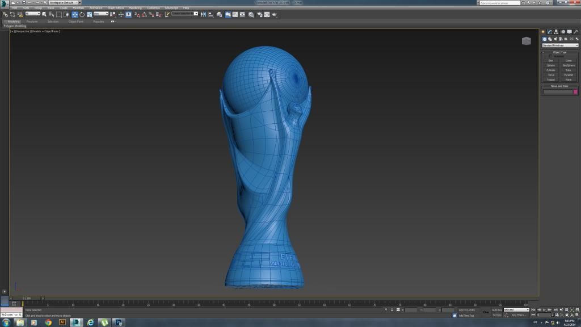This screenshot has width=581, height=327.
Task: Toggle Window/Crossing selection mode
Action: click(x=66, y=14)
